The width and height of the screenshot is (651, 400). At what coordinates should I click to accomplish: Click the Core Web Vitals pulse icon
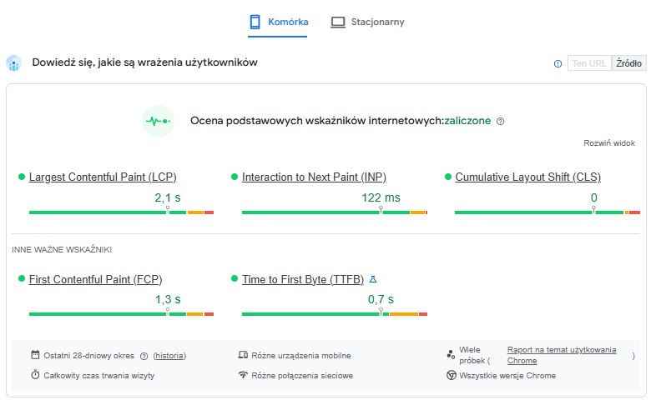coord(158,121)
